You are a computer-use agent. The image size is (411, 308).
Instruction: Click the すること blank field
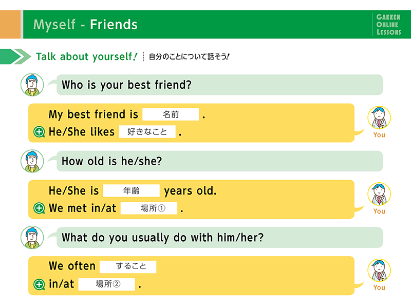click(x=128, y=266)
